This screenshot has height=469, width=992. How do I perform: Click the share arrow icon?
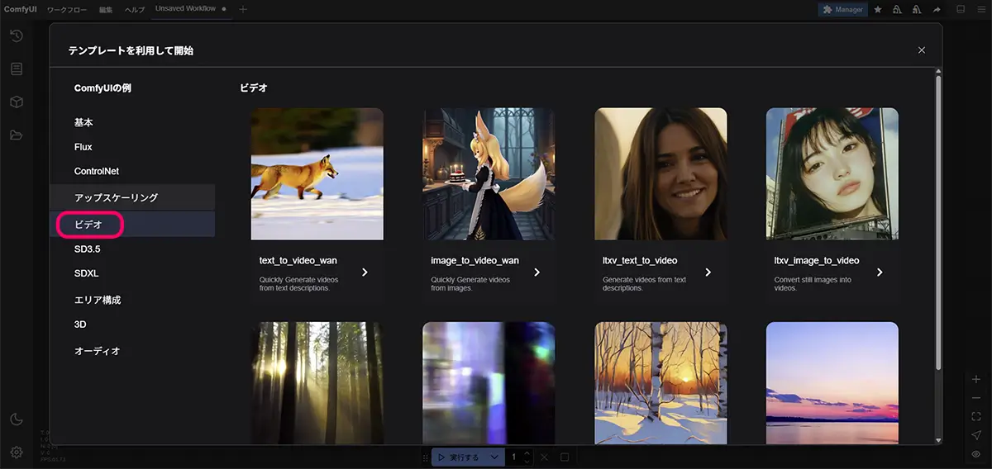coord(937,10)
